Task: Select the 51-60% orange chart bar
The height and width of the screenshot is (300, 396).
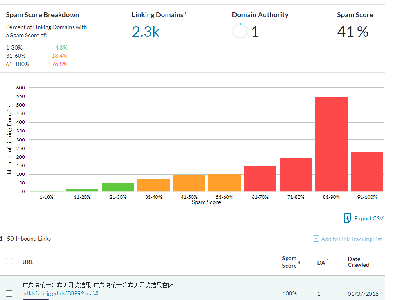Action: point(225,182)
